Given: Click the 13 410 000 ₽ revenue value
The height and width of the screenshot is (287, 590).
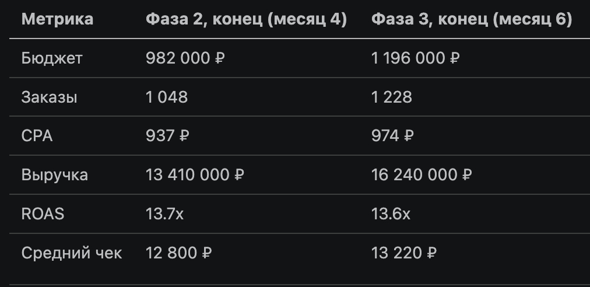Looking at the screenshot, I should (x=195, y=175).
